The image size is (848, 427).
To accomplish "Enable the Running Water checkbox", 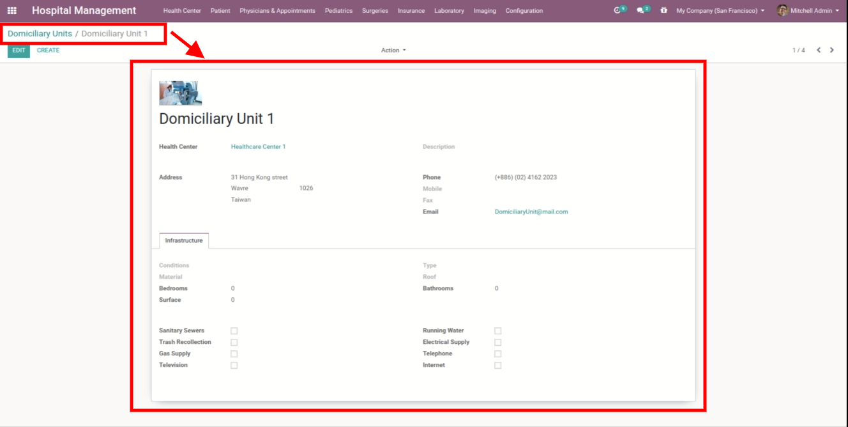I will point(498,331).
